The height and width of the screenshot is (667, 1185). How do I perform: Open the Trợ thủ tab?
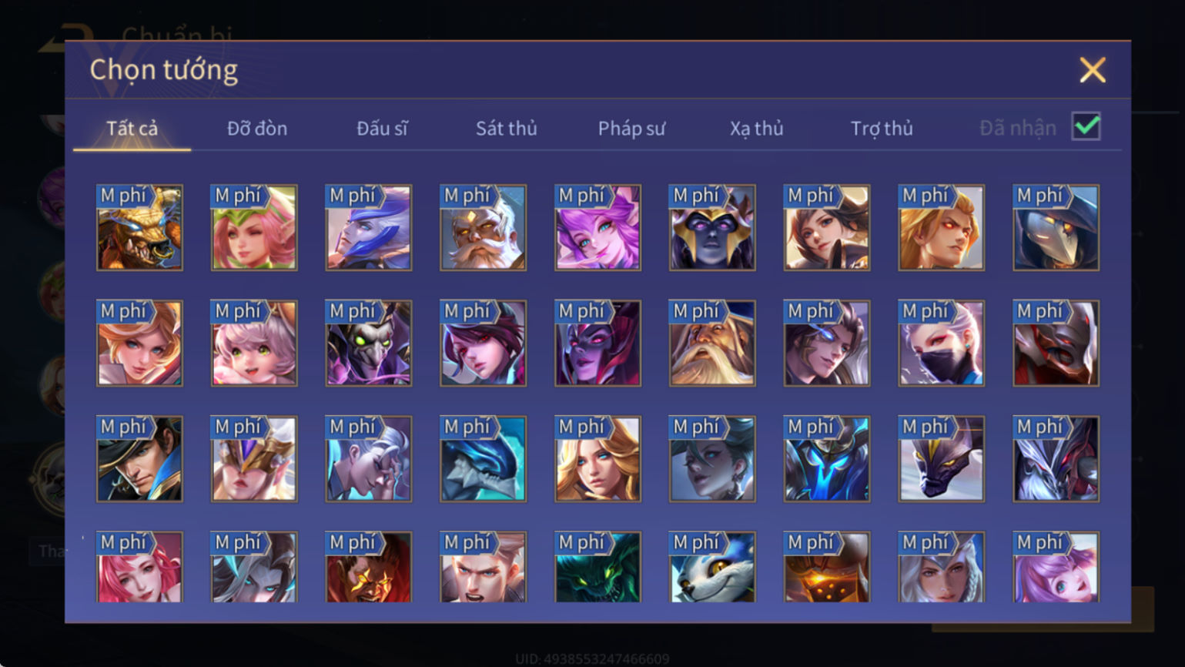(x=882, y=129)
